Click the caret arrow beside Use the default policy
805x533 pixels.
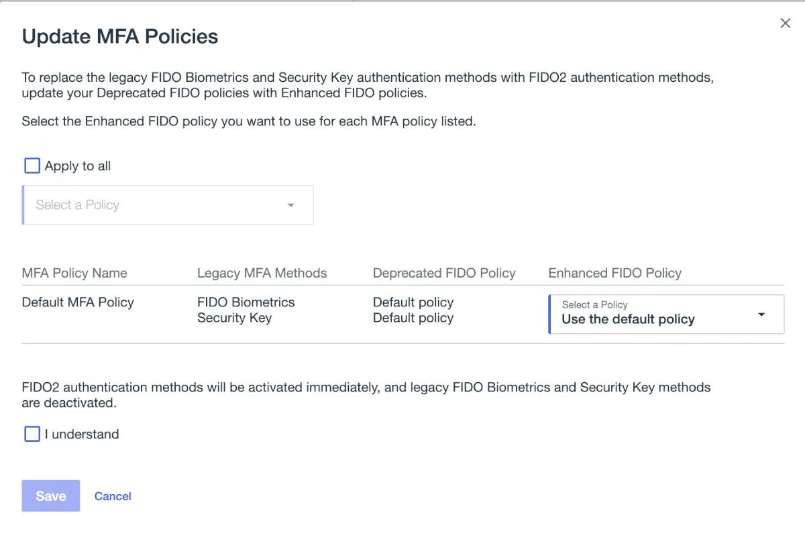tap(761, 314)
